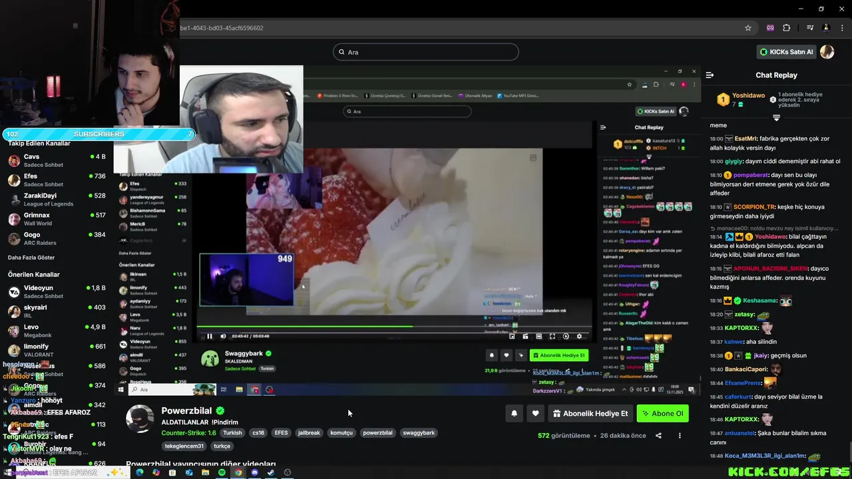Click caferkurt's username in chat

[x=739, y=396]
